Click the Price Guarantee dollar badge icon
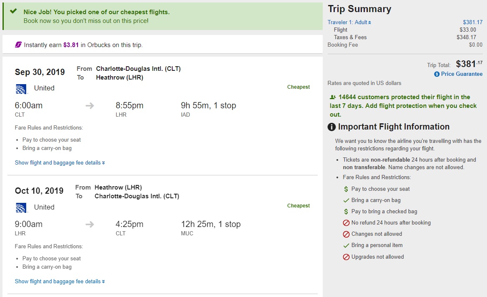This screenshot has height=297, width=487. click(x=437, y=74)
